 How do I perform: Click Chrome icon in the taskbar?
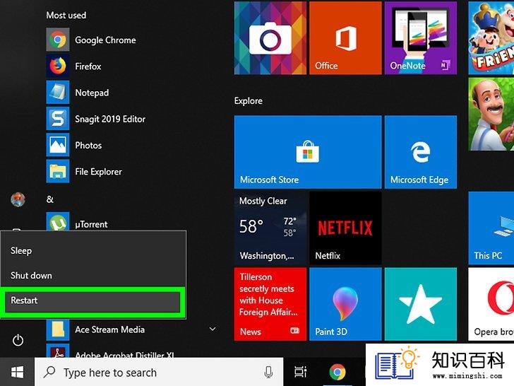[337, 372]
